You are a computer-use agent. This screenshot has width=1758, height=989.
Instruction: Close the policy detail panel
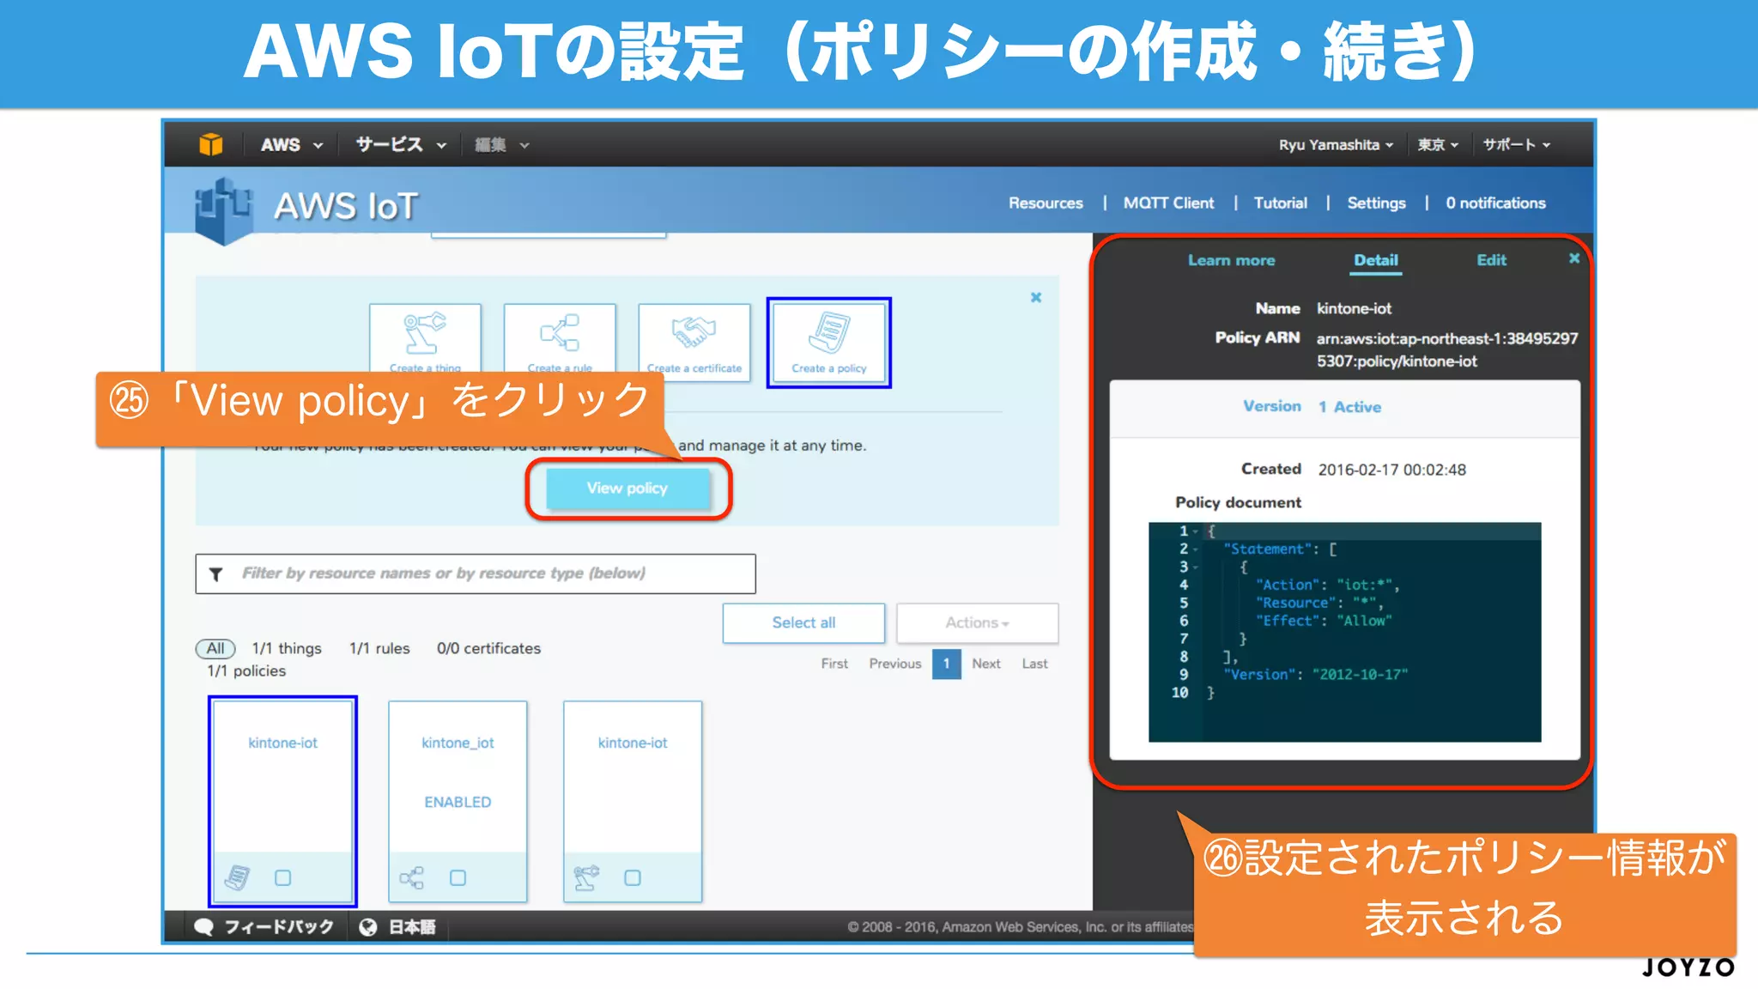1574,258
